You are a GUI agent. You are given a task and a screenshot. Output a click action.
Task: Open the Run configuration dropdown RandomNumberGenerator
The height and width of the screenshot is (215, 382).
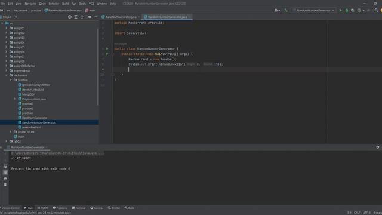point(314,11)
